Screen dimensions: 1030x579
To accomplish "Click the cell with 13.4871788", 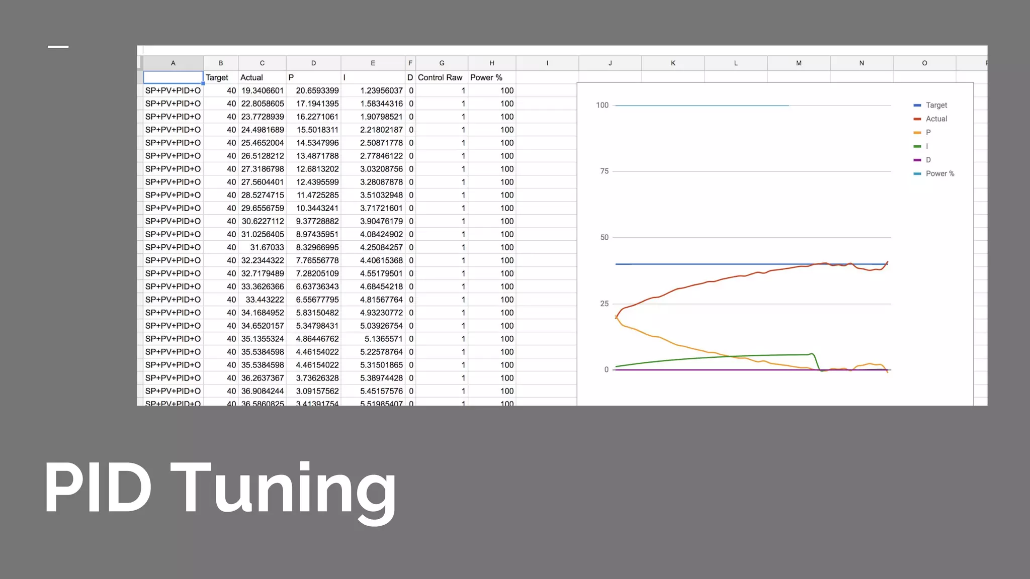I will pyautogui.click(x=313, y=156).
